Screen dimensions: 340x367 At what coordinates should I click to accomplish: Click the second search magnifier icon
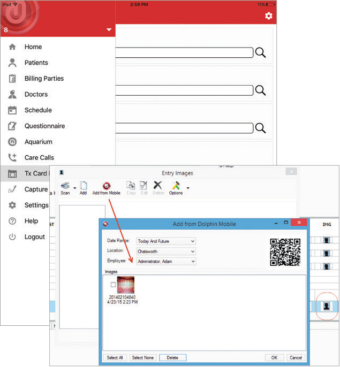[x=260, y=90]
